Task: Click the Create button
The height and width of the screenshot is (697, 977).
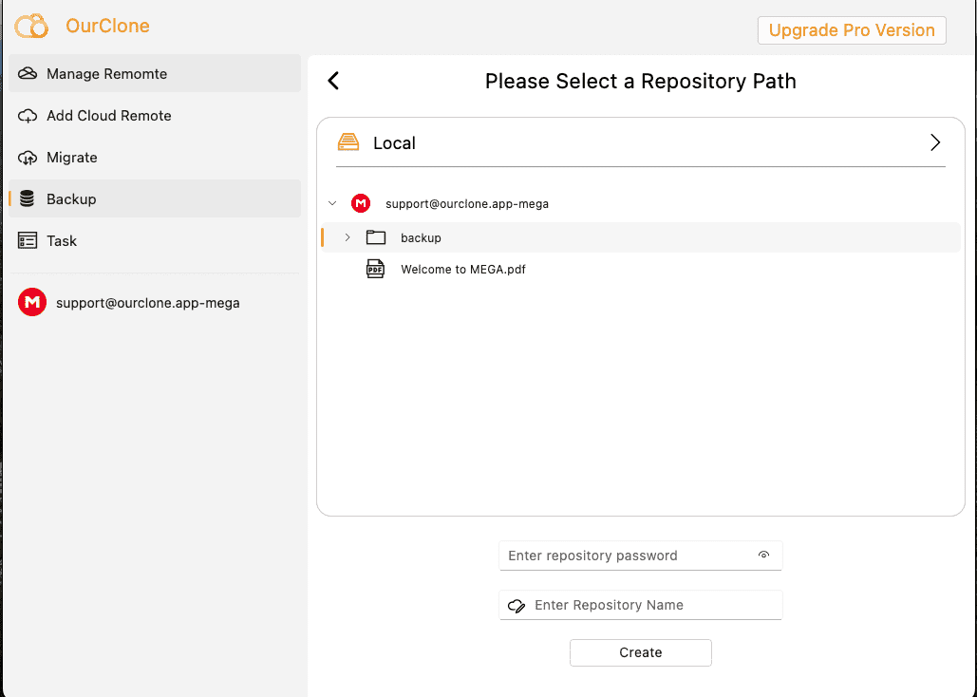Action: pyautogui.click(x=641, y=652)
